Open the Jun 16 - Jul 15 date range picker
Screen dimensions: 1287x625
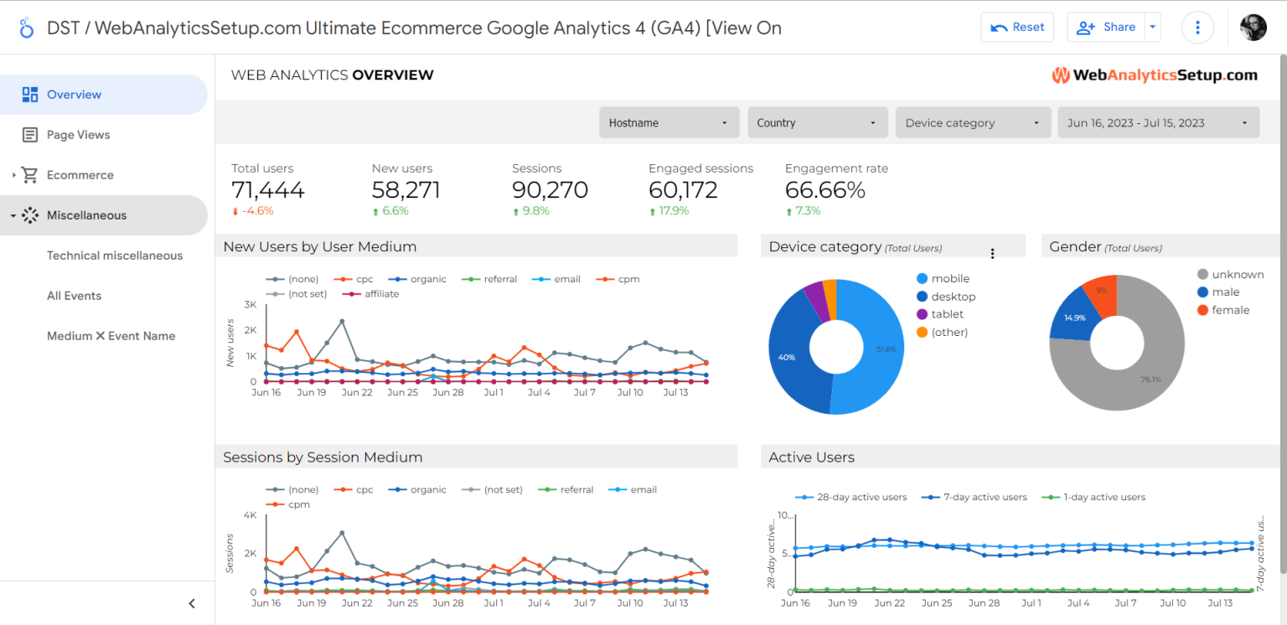click(x=1158, y=121)
